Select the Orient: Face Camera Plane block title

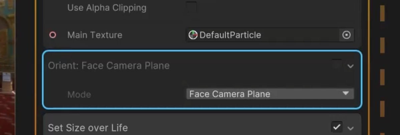point(109,66)
